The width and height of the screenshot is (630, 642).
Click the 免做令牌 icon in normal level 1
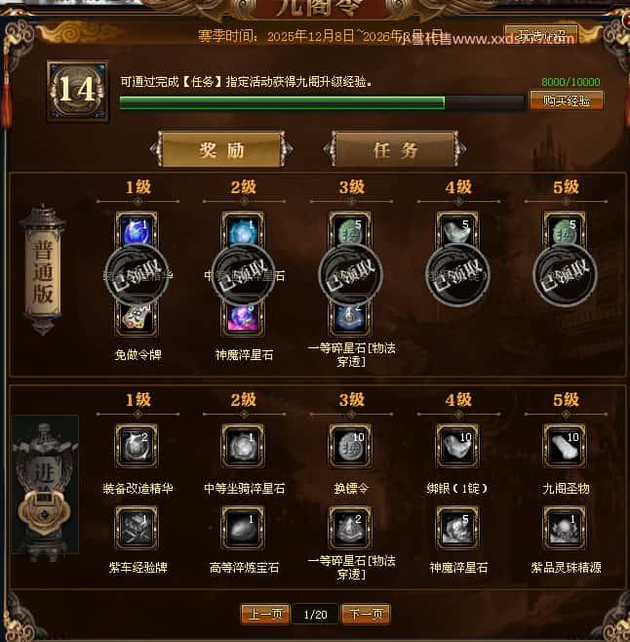pos(137,317)
